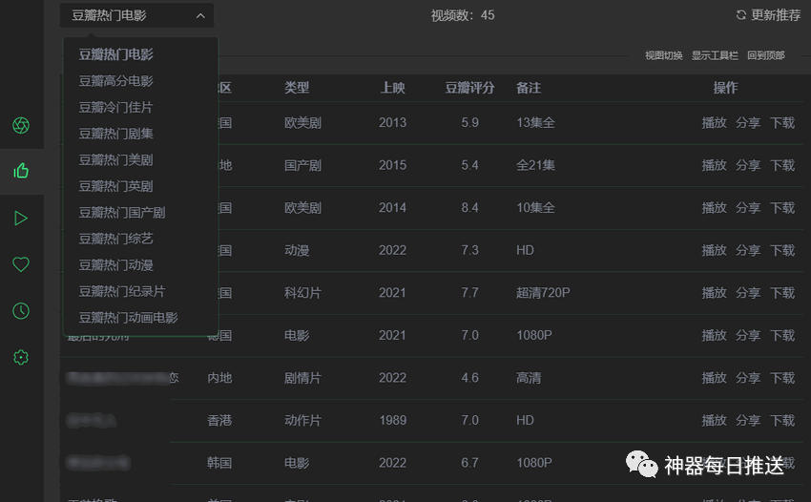Viewport: 811px width, 502px height.
Task: Click 回到顶部 link
Action: tap(766, 55)
